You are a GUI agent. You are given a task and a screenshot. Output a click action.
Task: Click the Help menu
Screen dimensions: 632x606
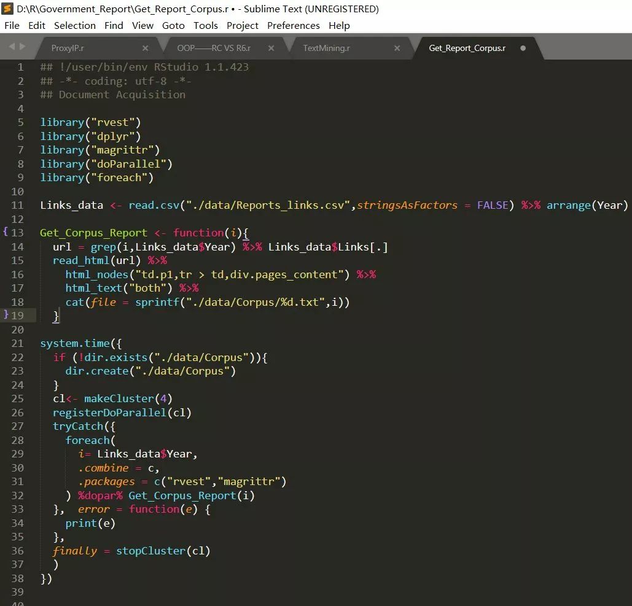[339, 25]
